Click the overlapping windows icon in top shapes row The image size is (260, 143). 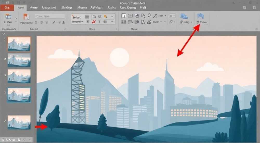pos(137,16)
